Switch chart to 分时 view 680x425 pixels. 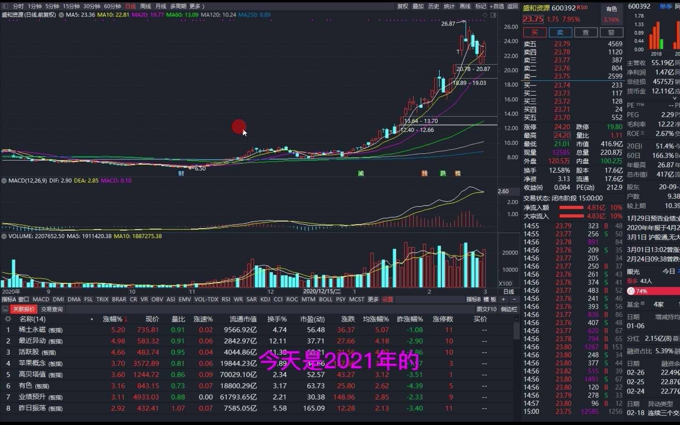click(x=18, y=6)
